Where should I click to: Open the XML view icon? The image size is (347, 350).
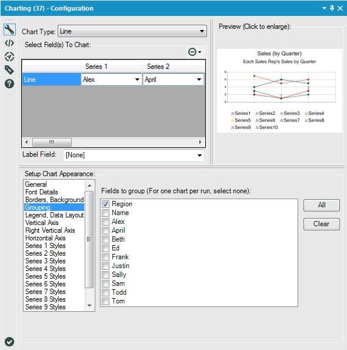pyautogui.click(x=9, y=43)
